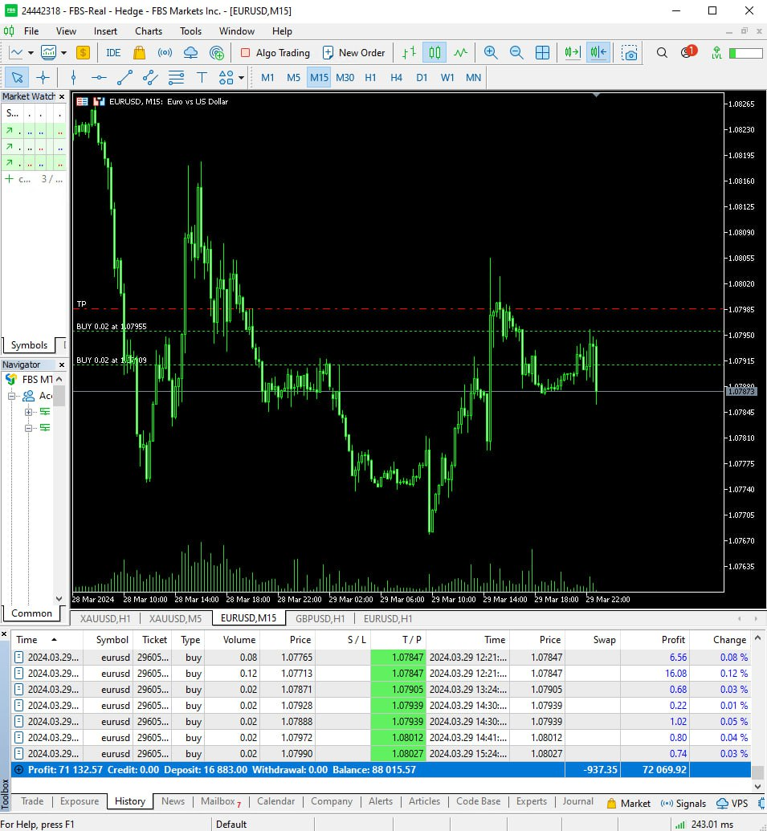Toggle Algo Trading on

(x=275, y=52)
